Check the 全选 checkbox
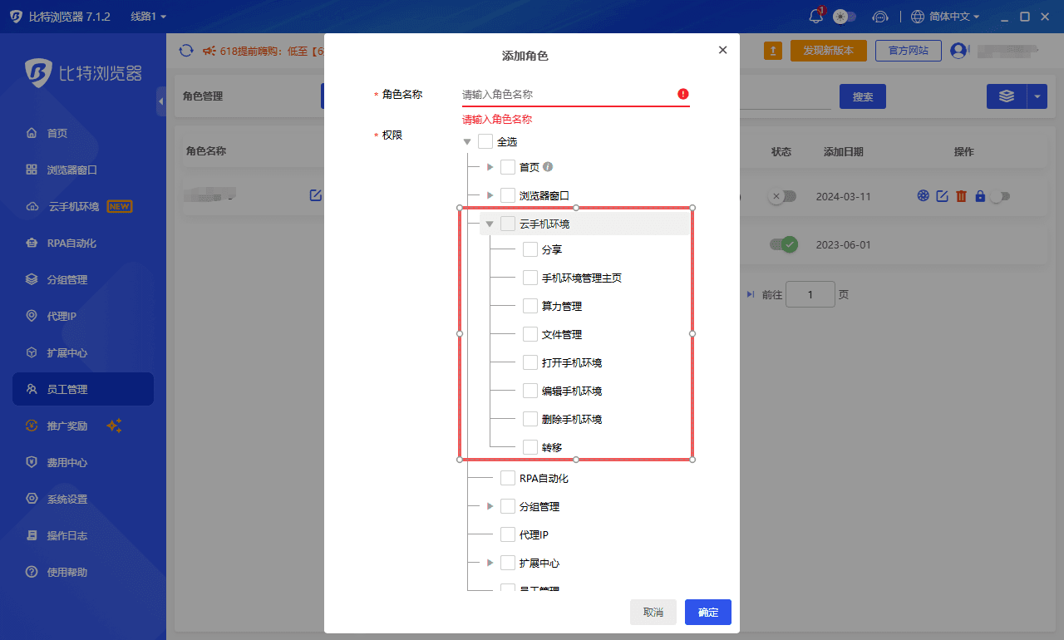 coord(485,141)
